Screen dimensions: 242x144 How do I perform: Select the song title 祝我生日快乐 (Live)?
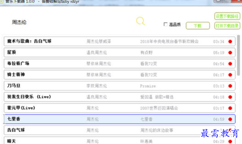[29, 97]
